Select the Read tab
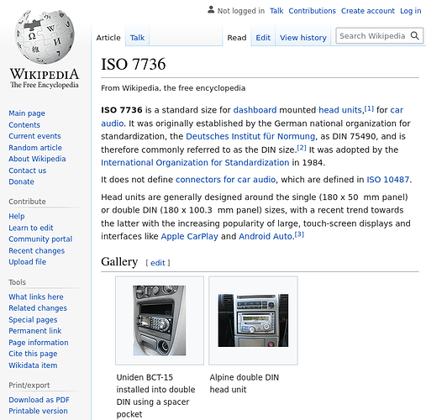426x420 pixels. 237,38
